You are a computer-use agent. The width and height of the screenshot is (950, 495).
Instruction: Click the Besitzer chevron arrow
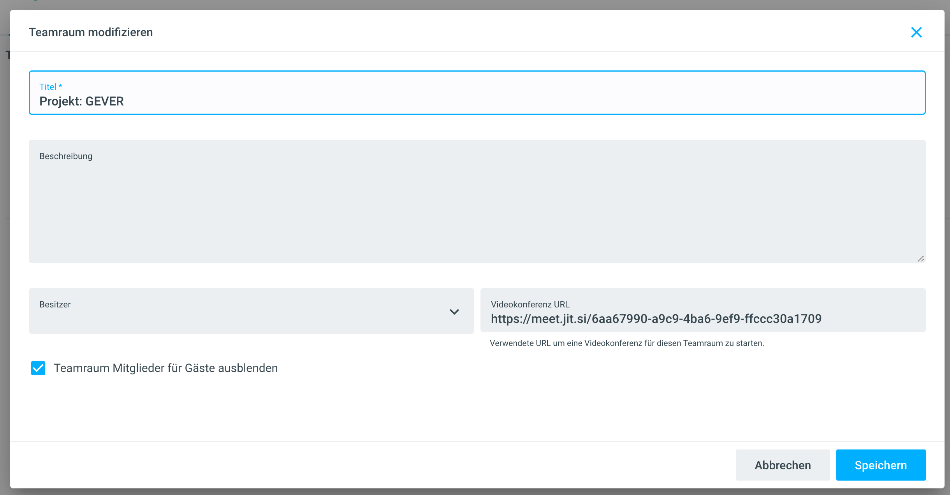454,312
